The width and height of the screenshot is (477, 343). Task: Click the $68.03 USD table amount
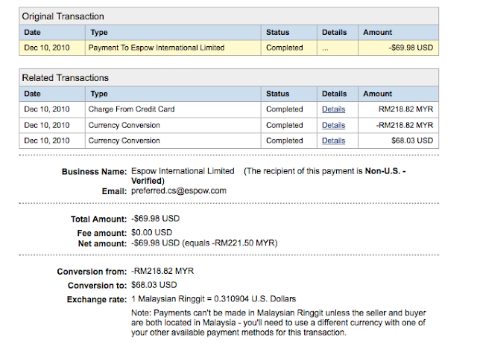click(412, 141)
